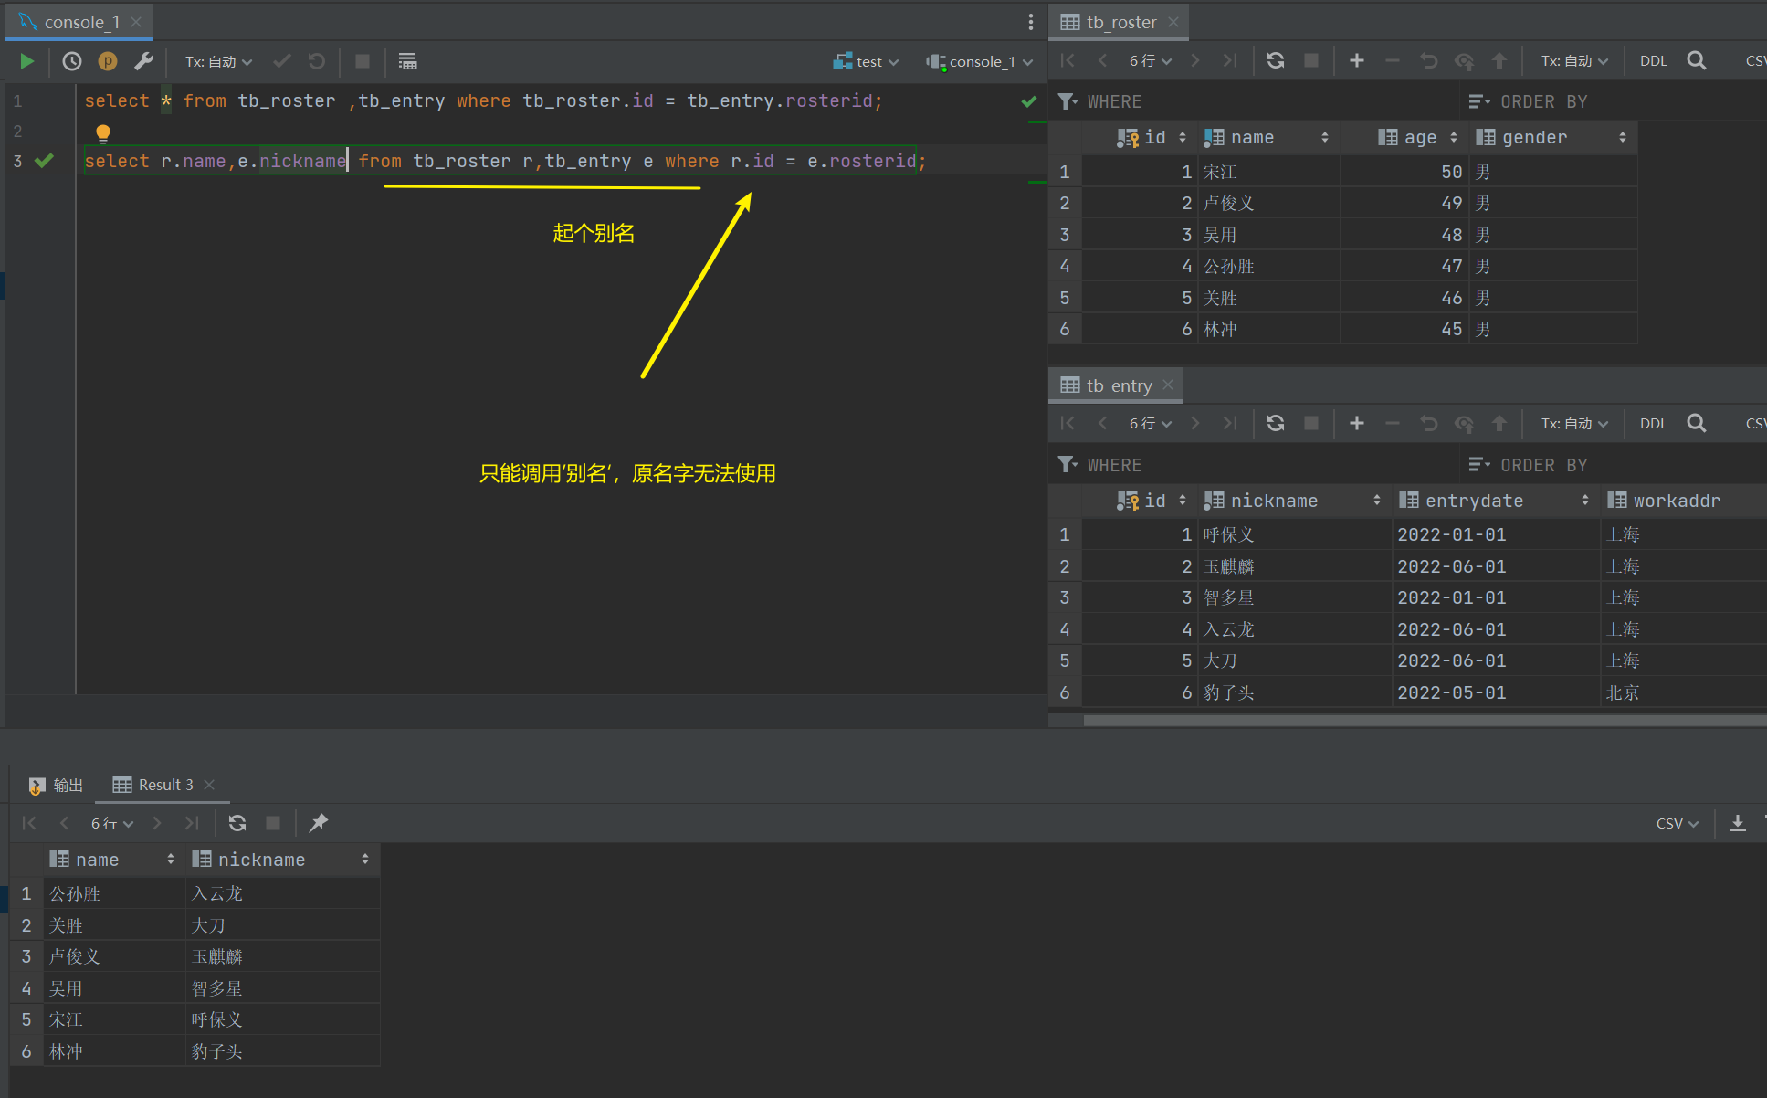1767x1098 pixels.
Task: Open the query history clock icon
Action: pos(71,61)
